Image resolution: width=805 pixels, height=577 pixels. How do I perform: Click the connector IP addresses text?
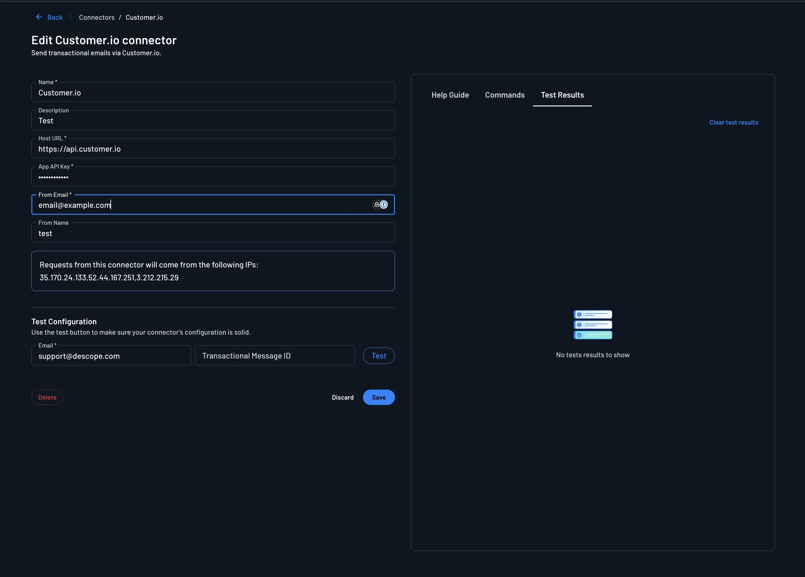pyautogui.click(x=109, y=278)
